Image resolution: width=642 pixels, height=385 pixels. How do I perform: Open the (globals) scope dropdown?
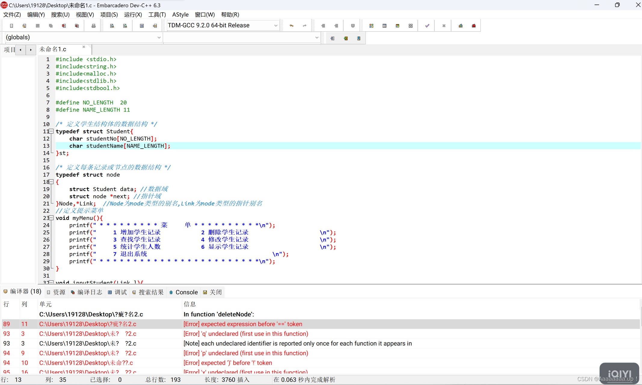point(159,37)
